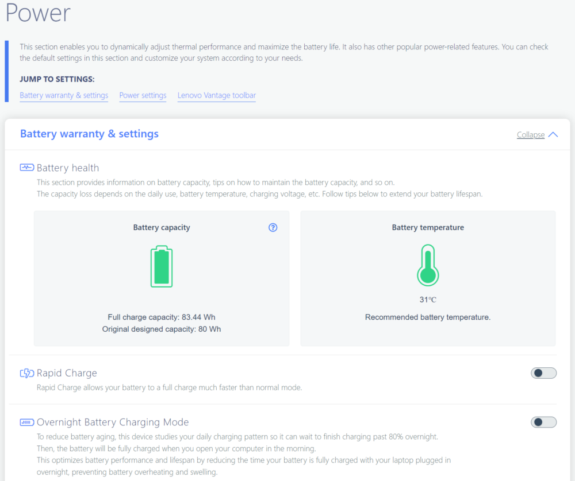Jump to Power settings section
Image resolution: width=575 pixels, height=481 pixels.
click(143, 95)
